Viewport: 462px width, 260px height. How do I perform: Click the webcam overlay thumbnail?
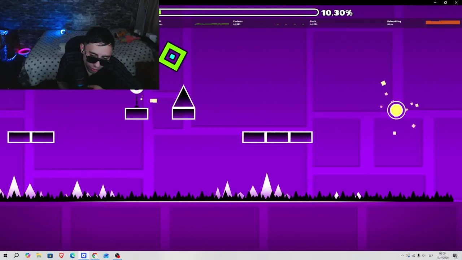[79, 45]
